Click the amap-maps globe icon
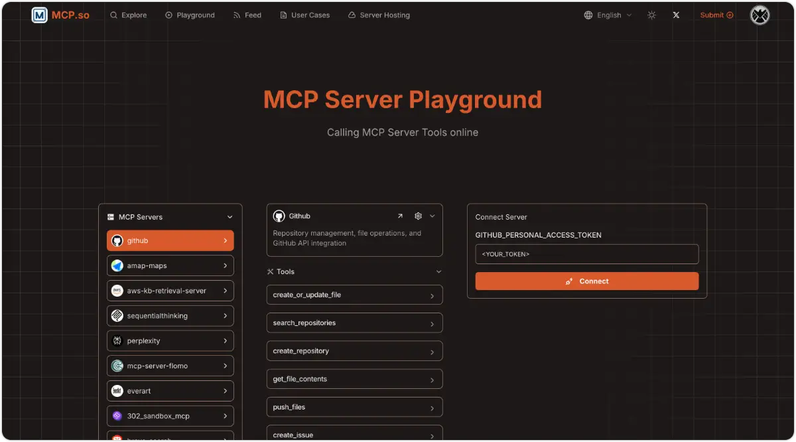This screenshot has height=442, width=796. pyautogui.click(x=117, y=265)
